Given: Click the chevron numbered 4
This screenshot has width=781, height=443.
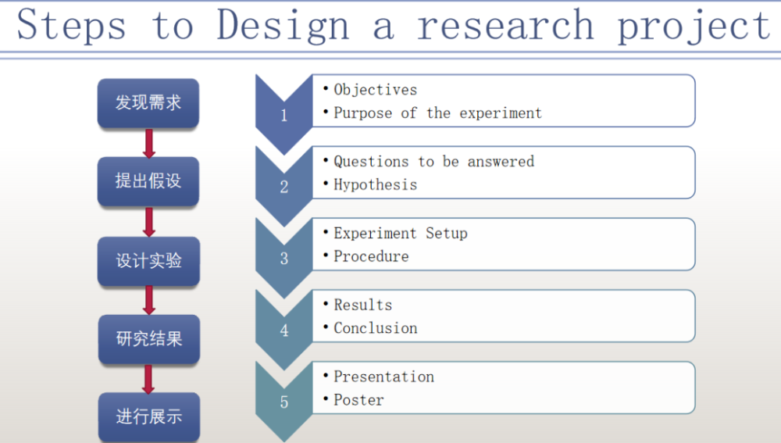Looking at the screenshot, I should pos(284,330).
